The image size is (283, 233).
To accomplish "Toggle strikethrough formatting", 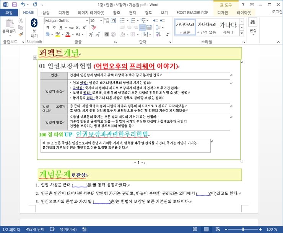I will [x=71, y=28].
